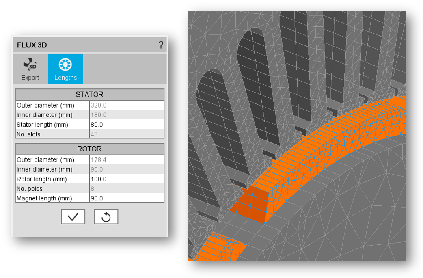
Task: Select the Lengths gear icon
Action: click(65, 65)
